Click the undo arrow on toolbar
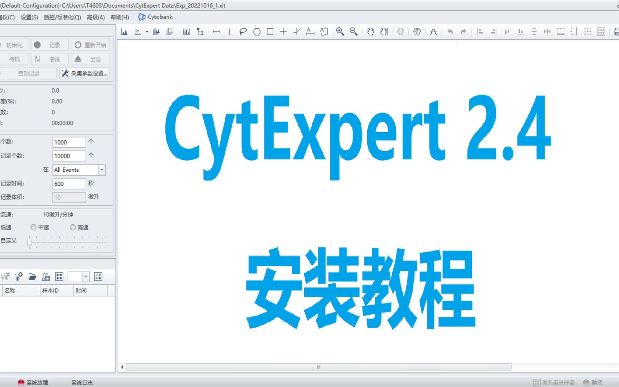The height and width of the screenshot is (387, 619). tap(450, 32)
